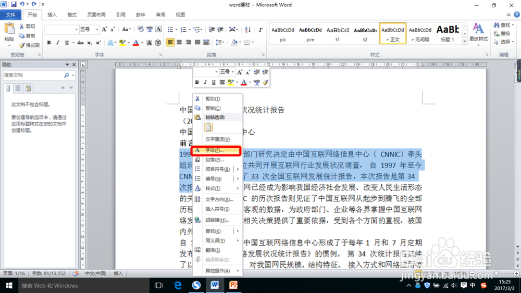The width and height of the screenshot is (521, 293).
Task: Click the ribbon text highlight color button
Action: tap(122, 43)
